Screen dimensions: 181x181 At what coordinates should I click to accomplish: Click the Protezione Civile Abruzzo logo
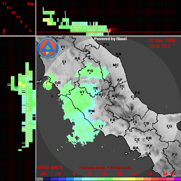coord(48,48)
